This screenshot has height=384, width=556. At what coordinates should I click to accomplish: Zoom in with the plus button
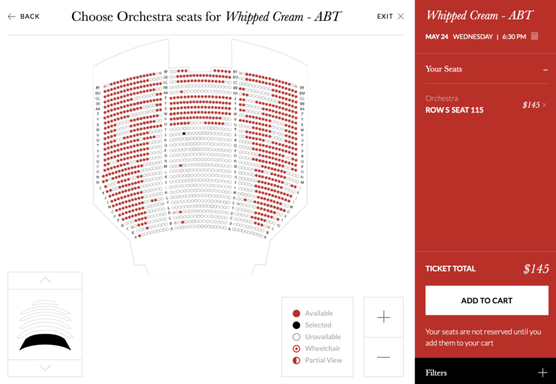coord(384,317)
